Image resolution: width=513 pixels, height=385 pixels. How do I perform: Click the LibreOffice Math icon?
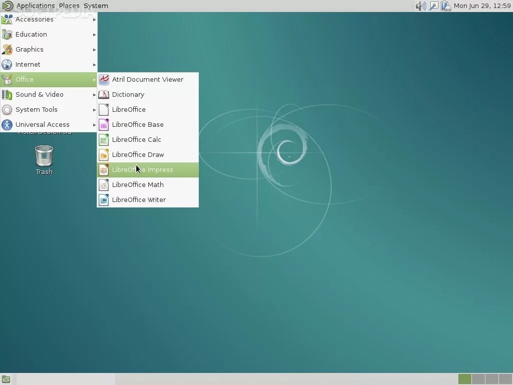click(x=104, y=185)
